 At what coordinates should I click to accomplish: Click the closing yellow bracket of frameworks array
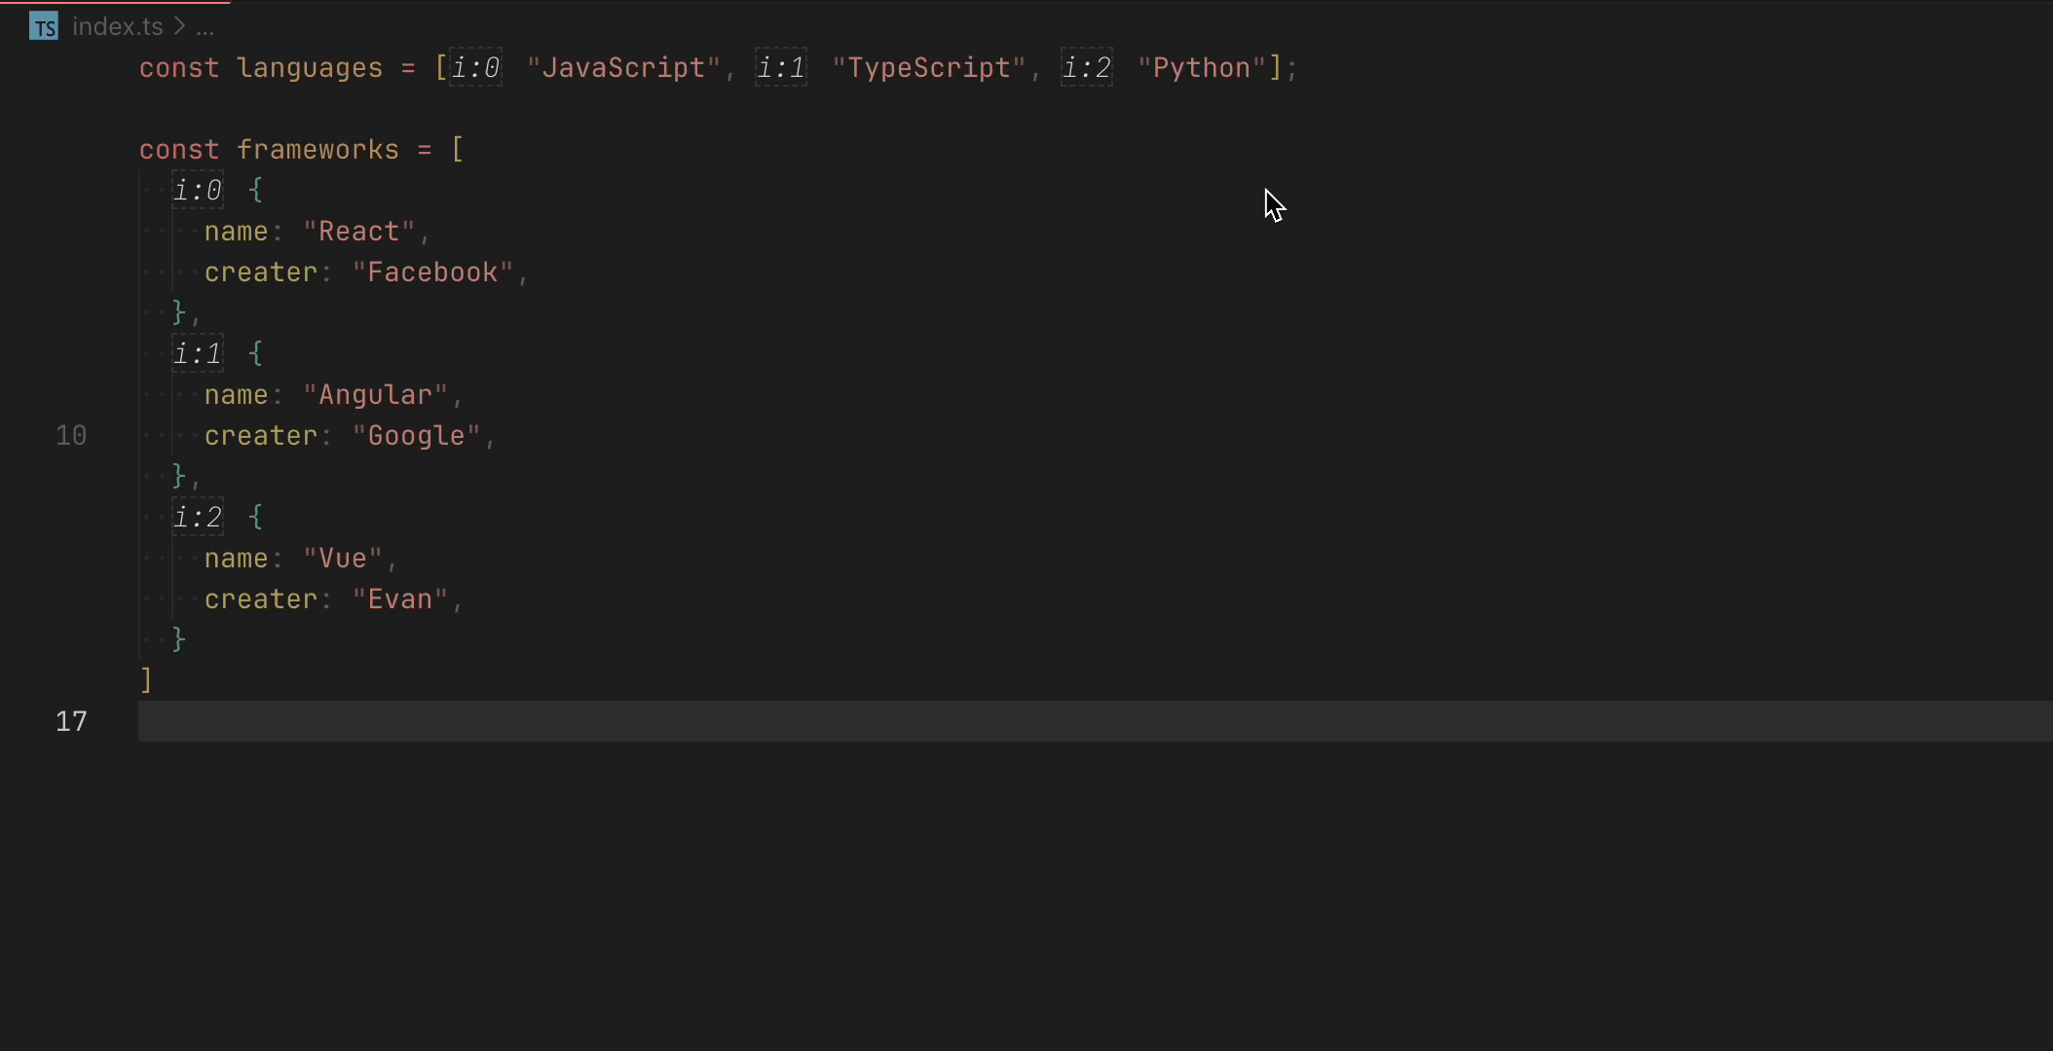pos(146,679)
